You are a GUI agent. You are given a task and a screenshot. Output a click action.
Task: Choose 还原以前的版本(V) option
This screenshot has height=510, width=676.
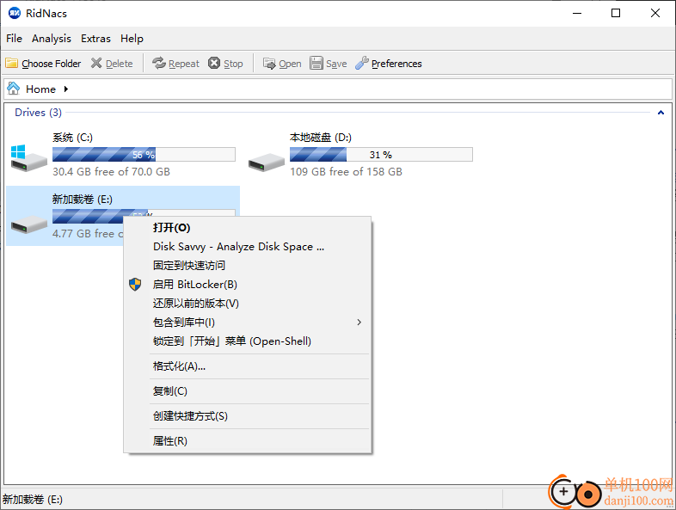click(x=248, y=304)
